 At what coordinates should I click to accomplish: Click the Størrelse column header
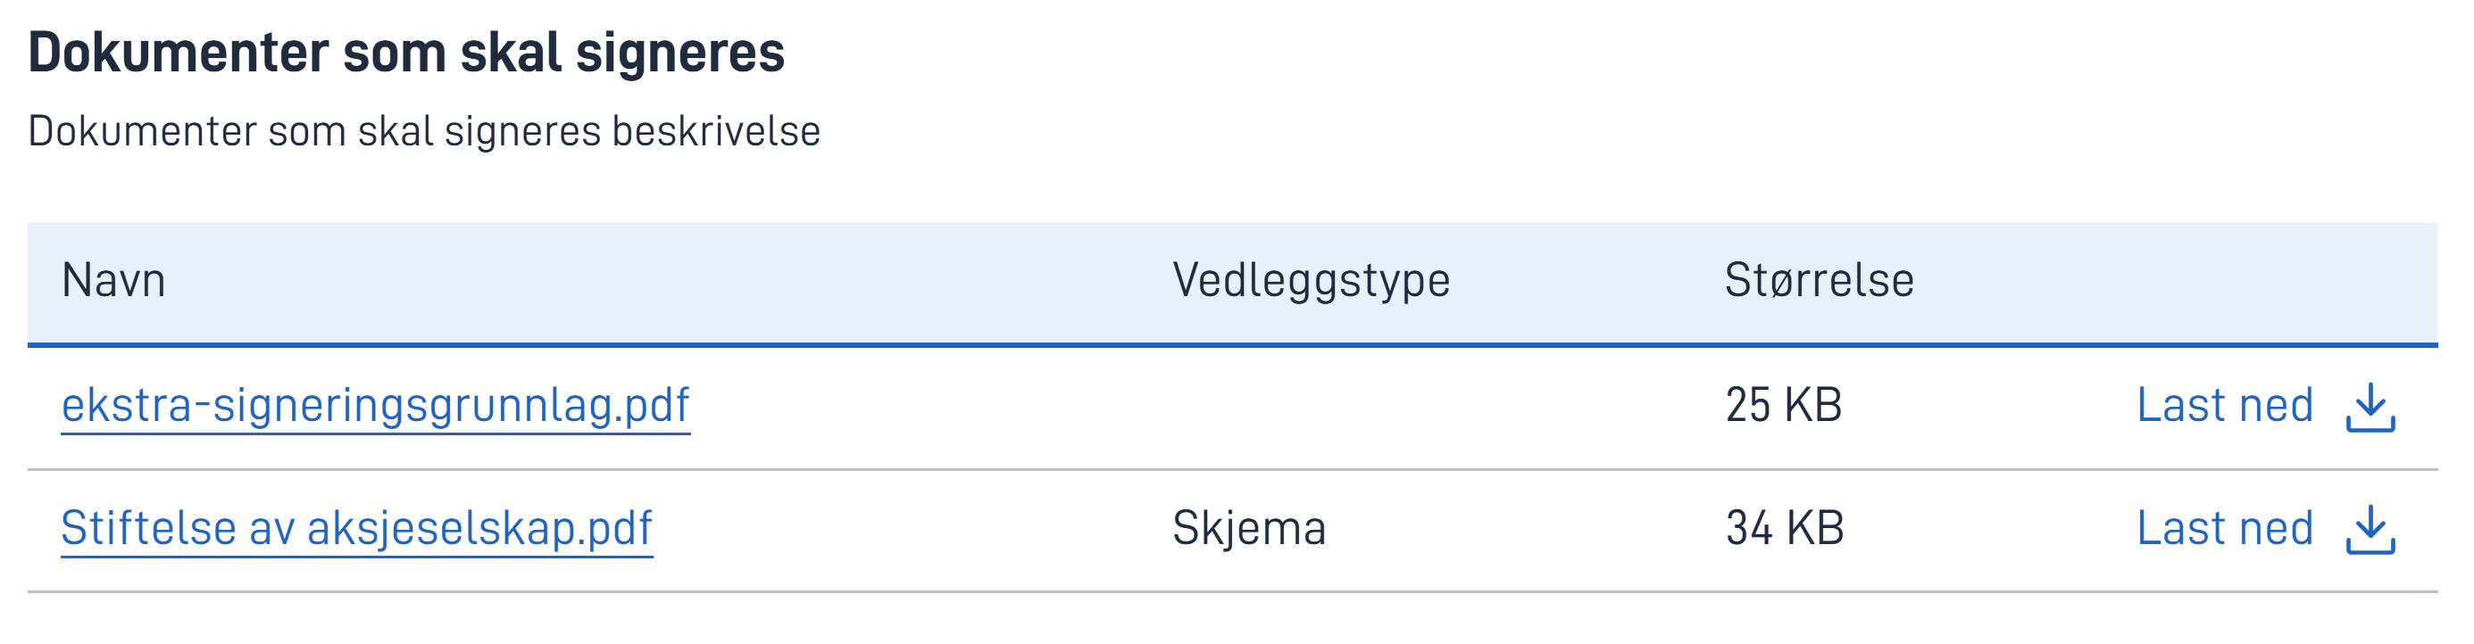[x=1818, y=281]
